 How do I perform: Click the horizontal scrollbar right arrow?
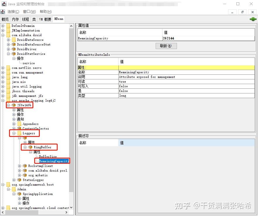(x=66, y=212)
